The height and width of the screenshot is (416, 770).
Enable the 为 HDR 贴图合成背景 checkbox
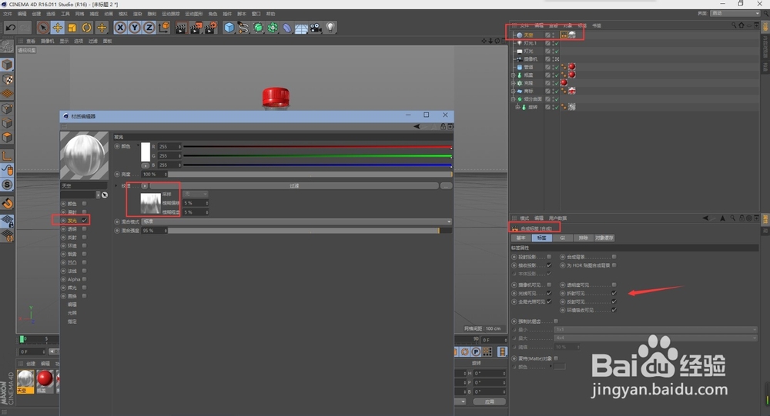pos(614,265)
